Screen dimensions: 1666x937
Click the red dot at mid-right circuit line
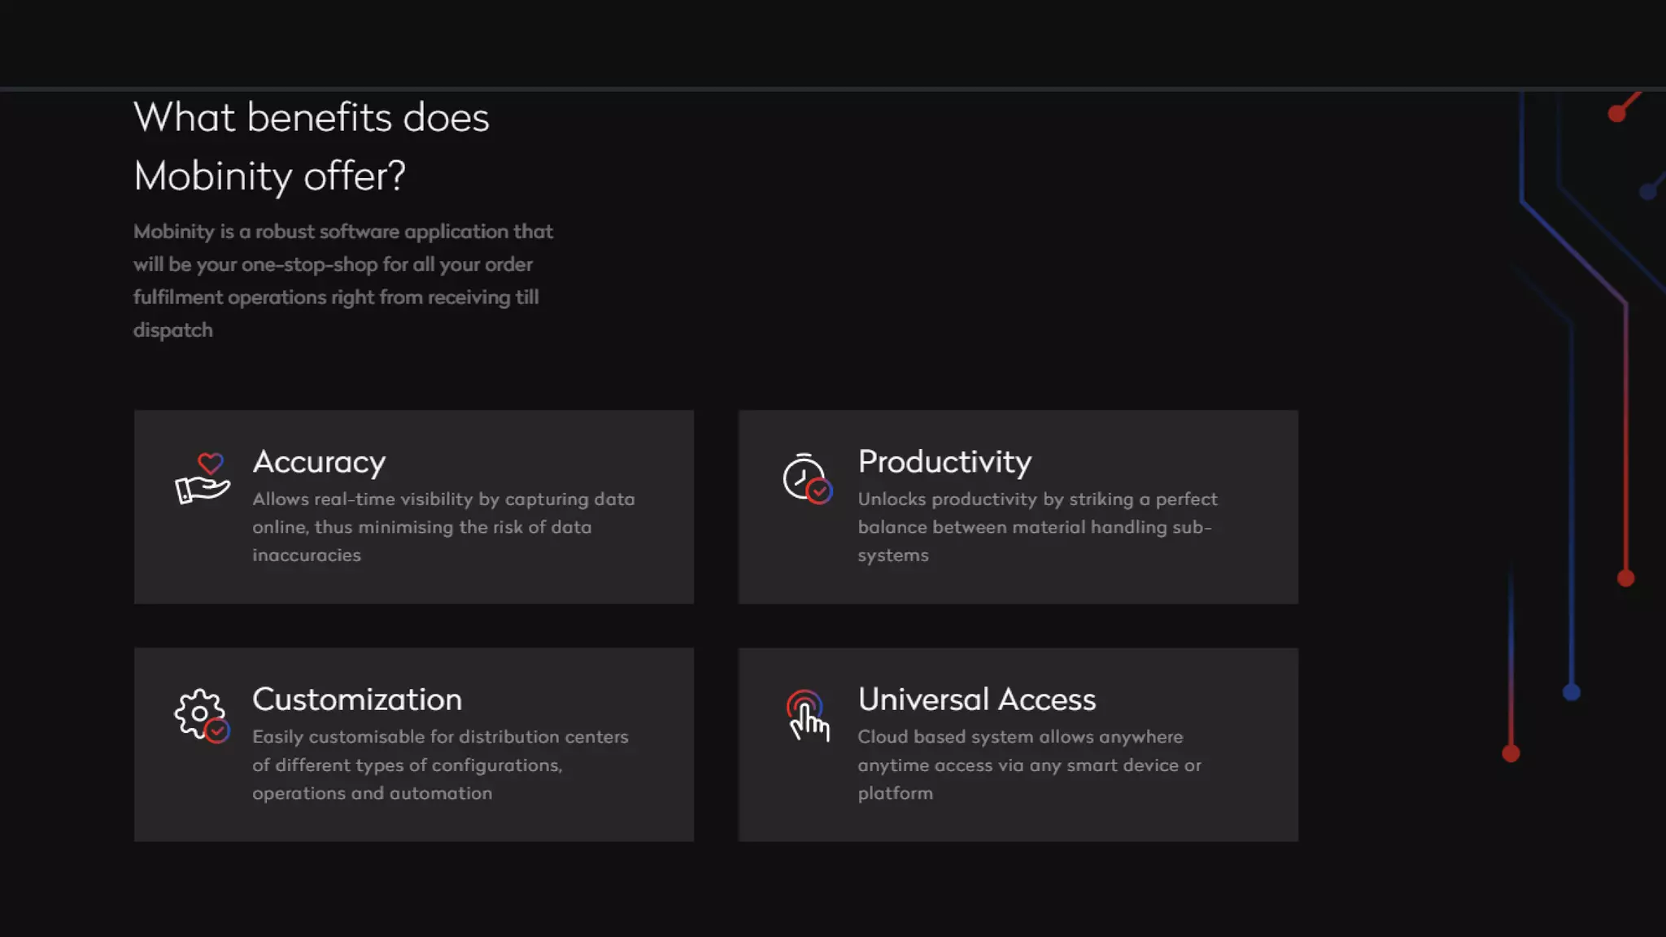(x=1625, y=578)
